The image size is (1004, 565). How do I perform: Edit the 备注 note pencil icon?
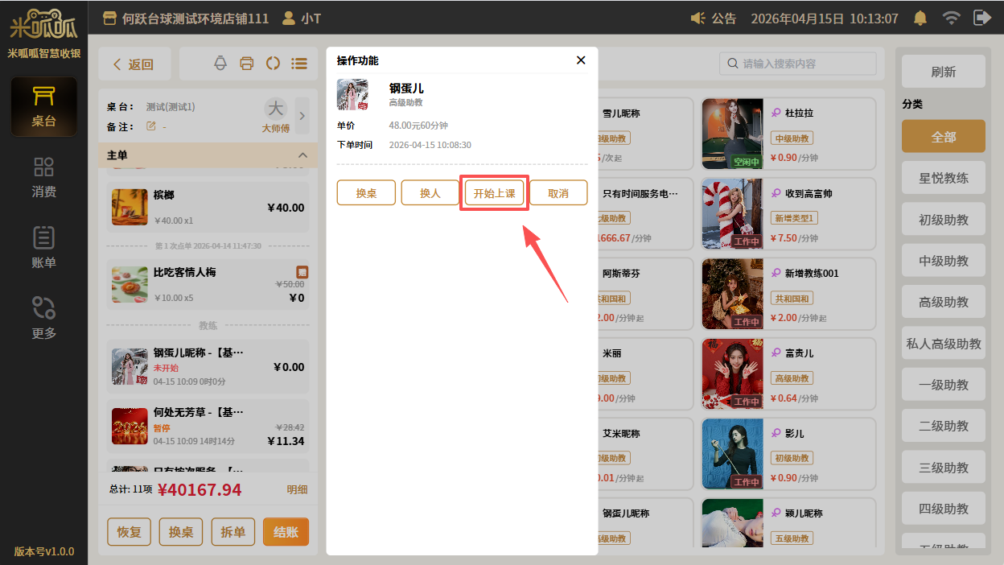tap(150, 126)
